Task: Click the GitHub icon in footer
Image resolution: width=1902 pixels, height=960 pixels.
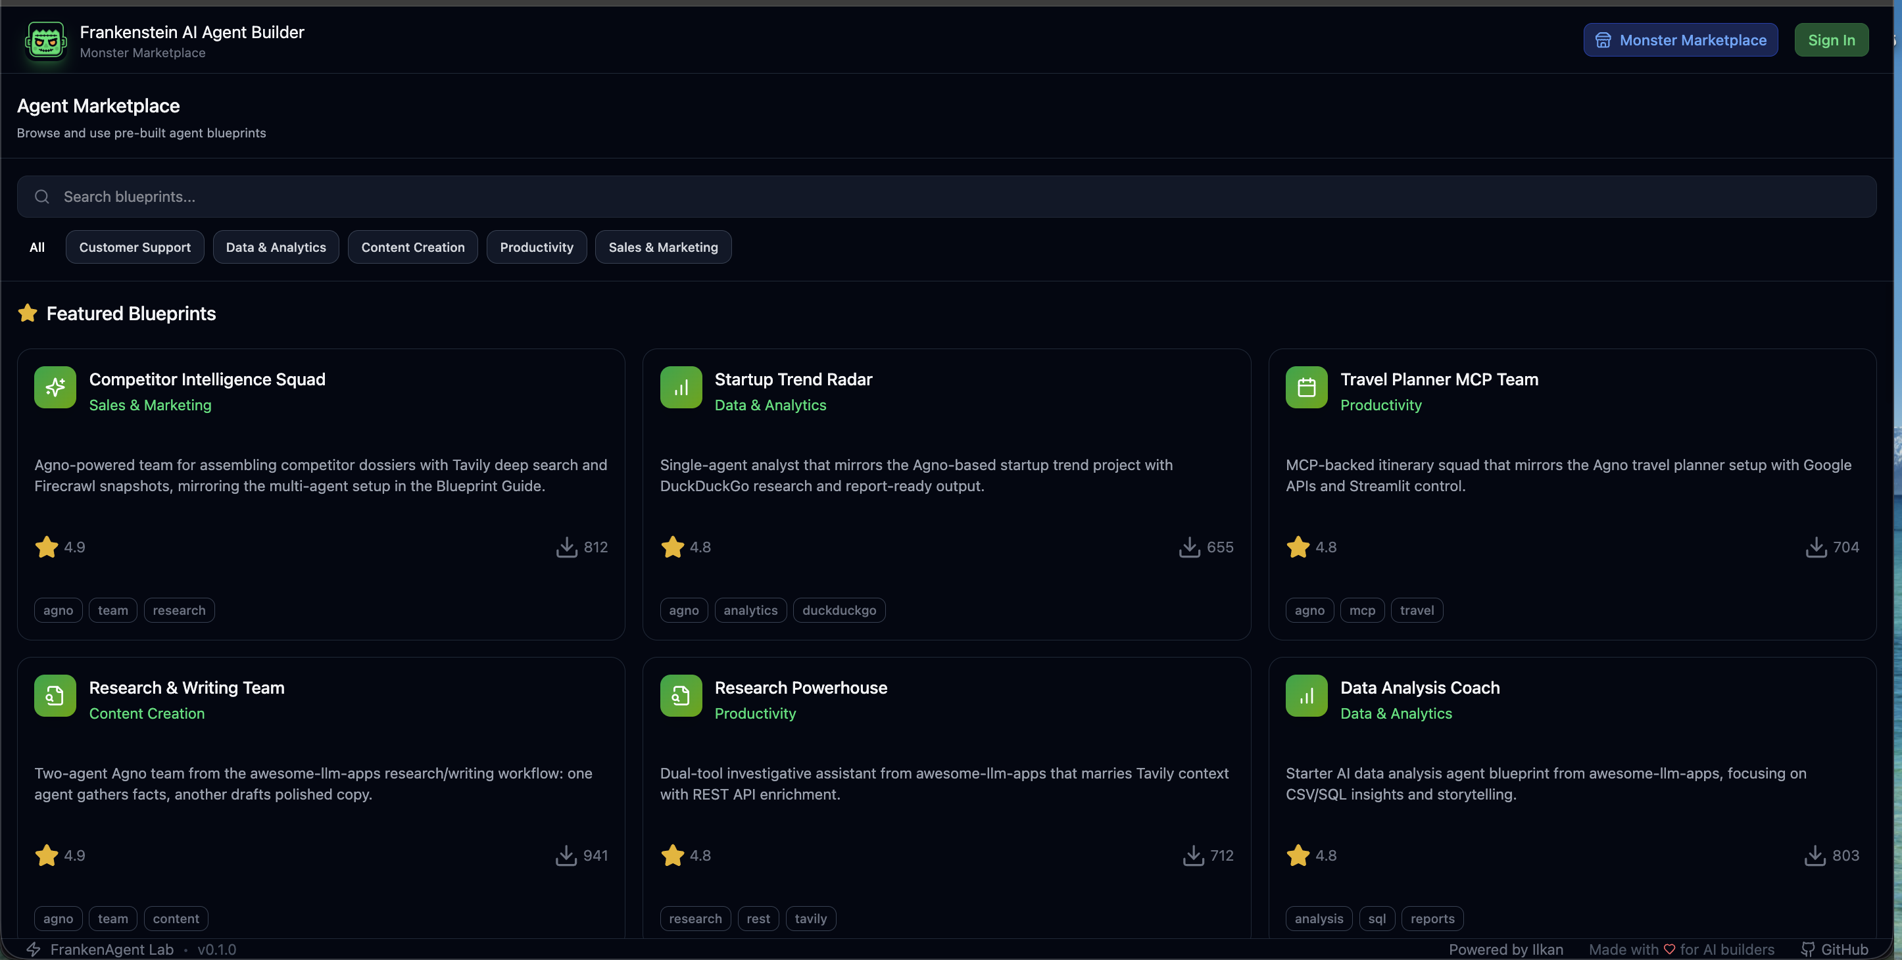Action: tap(1807, 949)
